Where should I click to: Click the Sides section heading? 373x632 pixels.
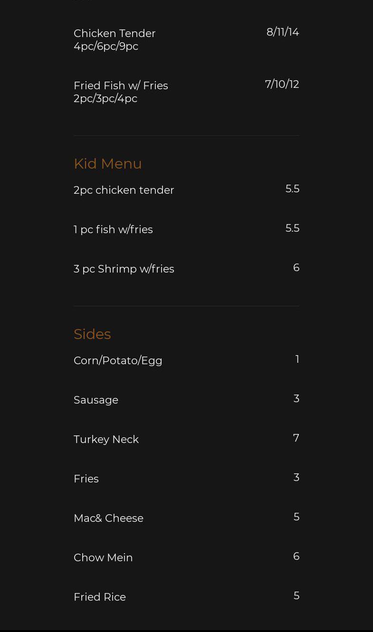[x=92, y=334]
